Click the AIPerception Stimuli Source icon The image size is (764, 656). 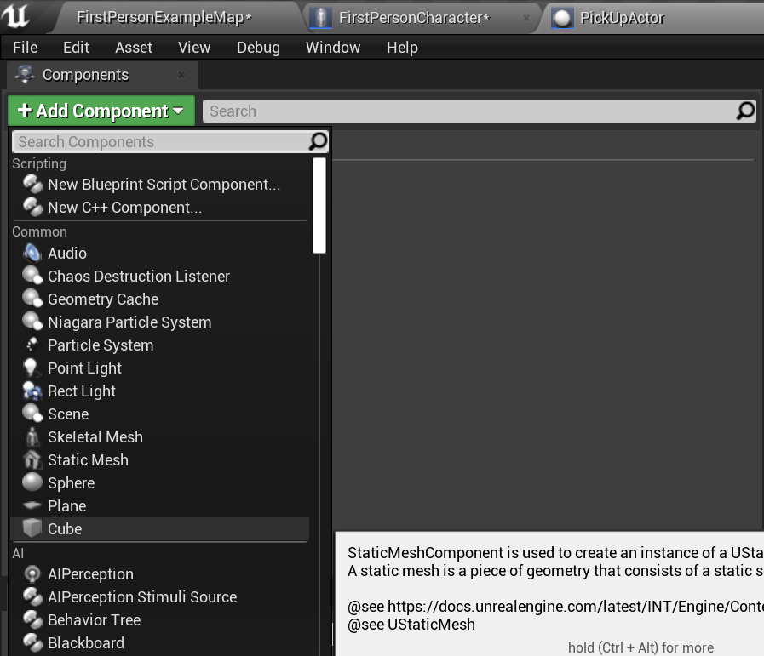point(32,596)
